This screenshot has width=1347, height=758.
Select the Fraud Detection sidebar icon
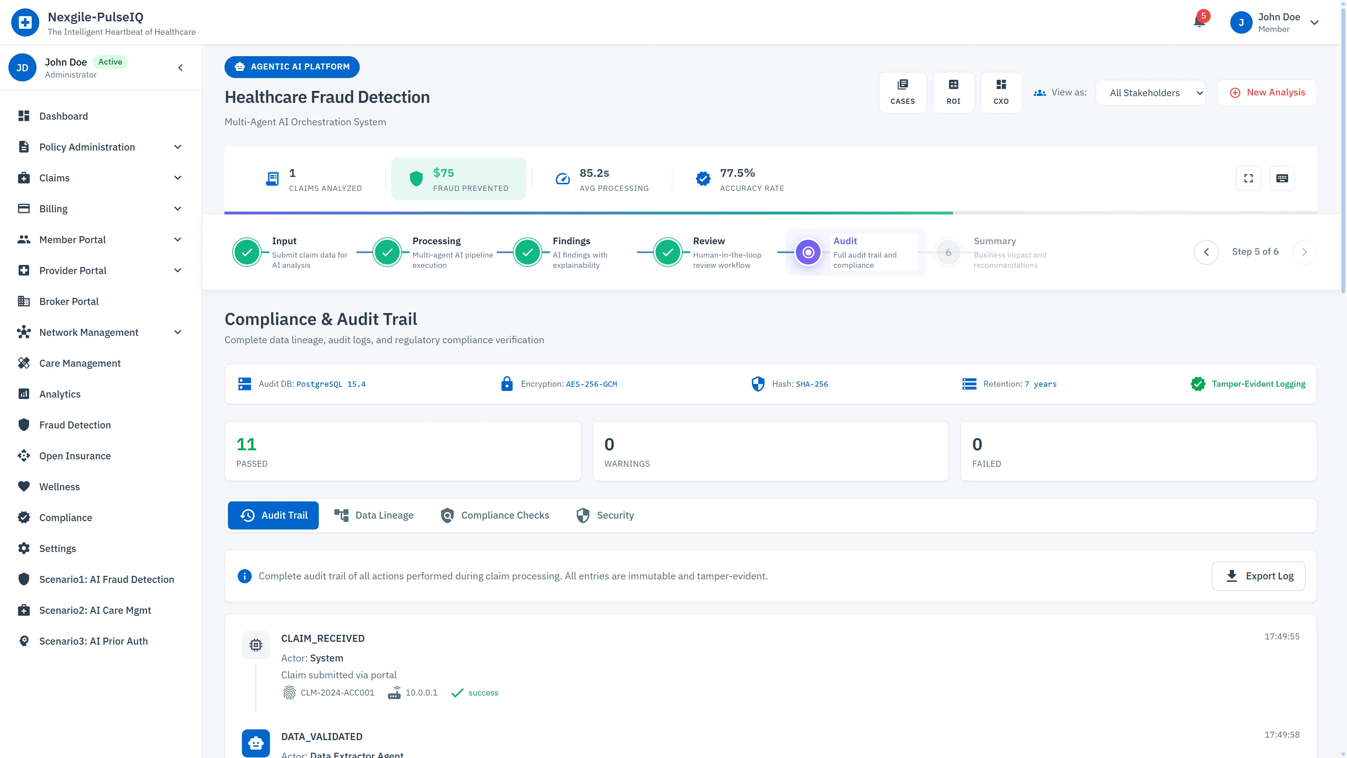[24, 424]
